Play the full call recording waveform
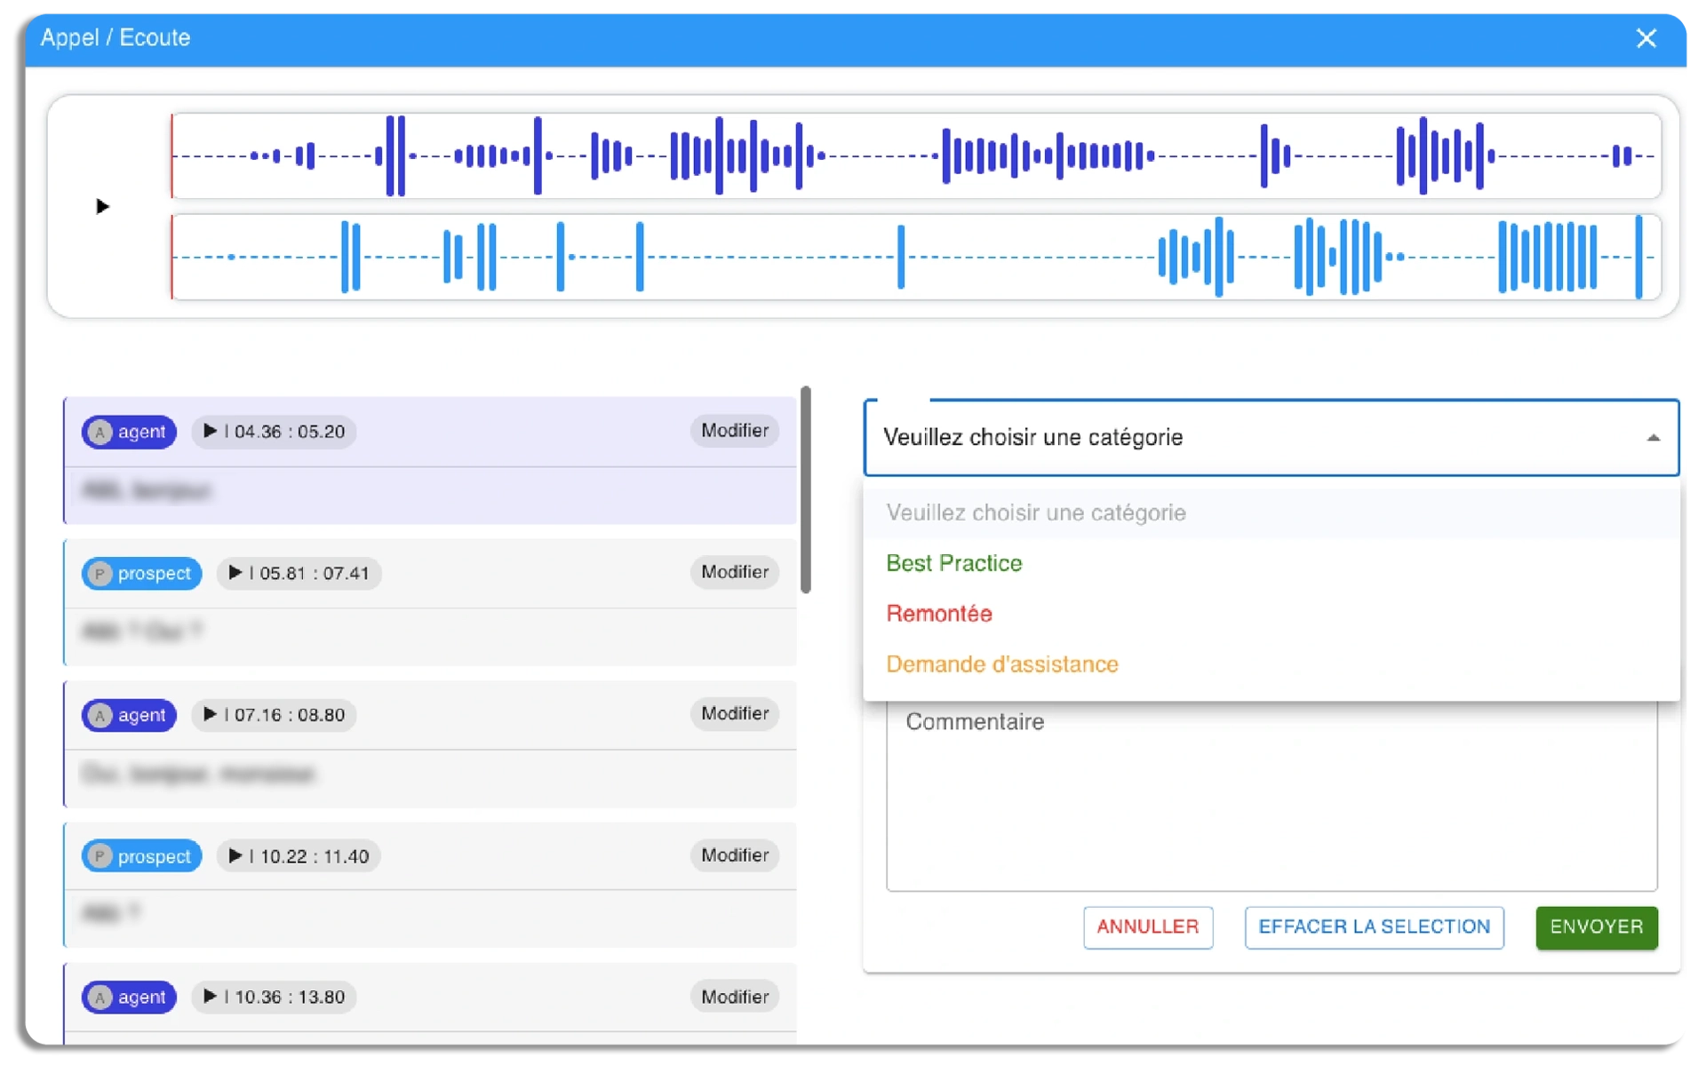 click(x=102, y=207)
